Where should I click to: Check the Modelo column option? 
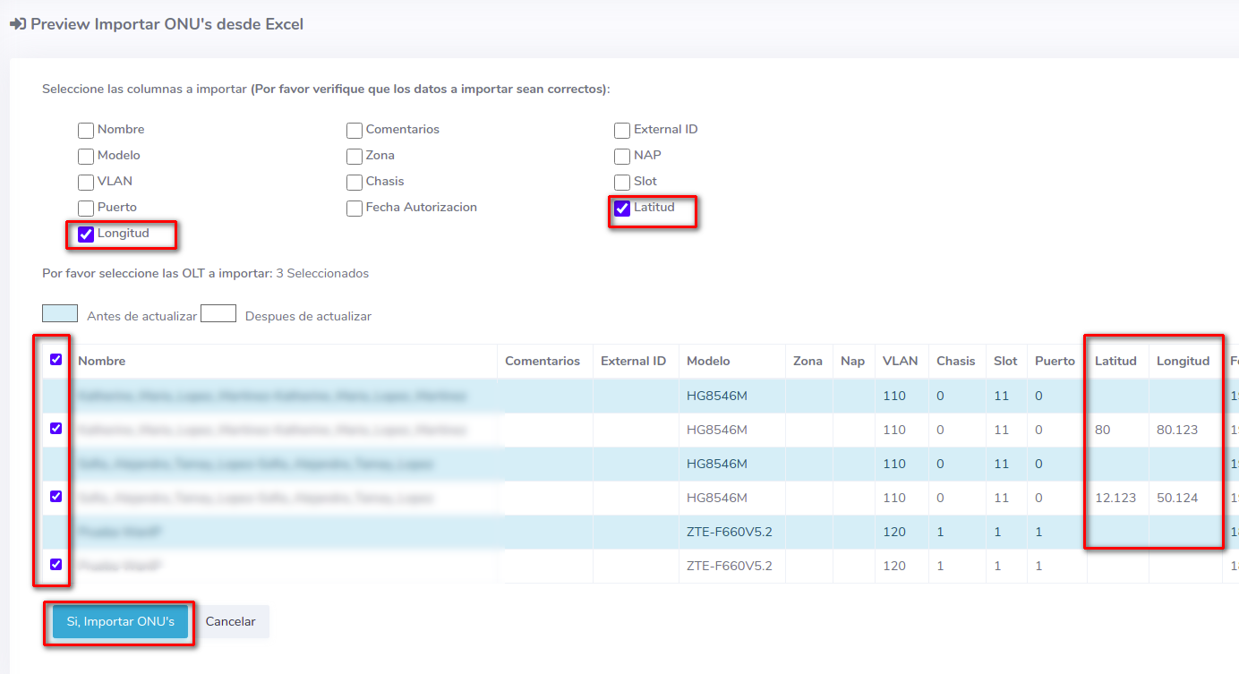(x=86, y=157)
